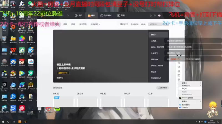Launch Counter-Strike Online shortcut
This screenshot has width=222, height=124.
click(22, 6)
